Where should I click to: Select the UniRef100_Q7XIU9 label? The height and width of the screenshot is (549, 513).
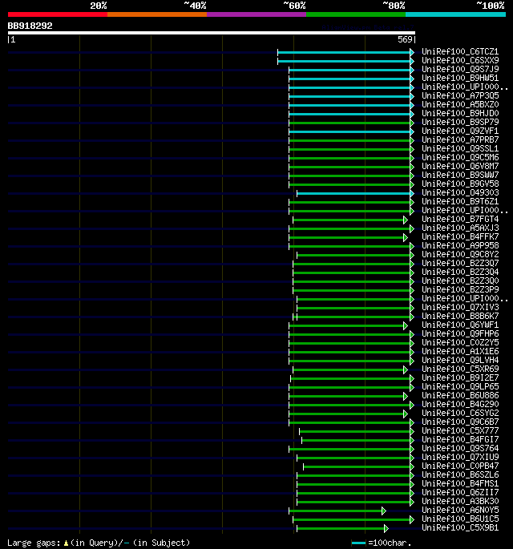460,457
